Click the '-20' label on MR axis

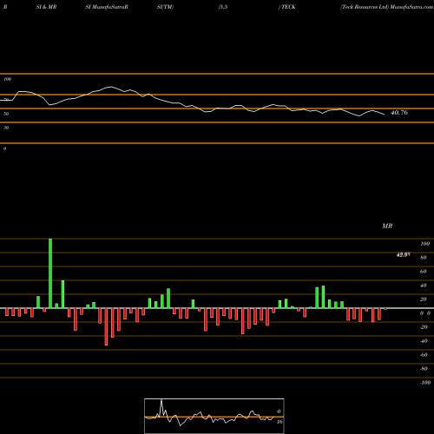pyautogui.click(x=424, y=327)
